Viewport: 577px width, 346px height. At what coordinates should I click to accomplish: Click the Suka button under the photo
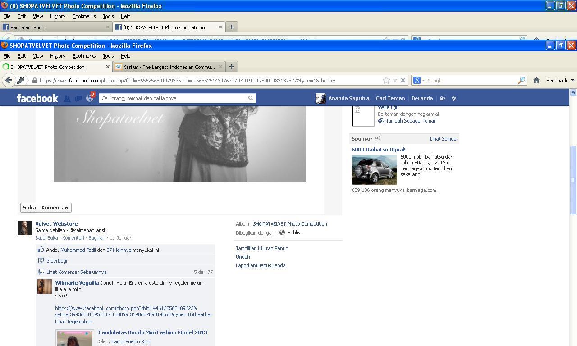point(29,208)
